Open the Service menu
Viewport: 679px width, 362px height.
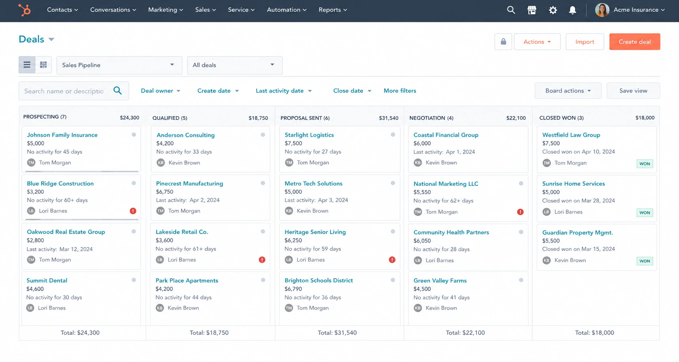[x=241, y=10]
